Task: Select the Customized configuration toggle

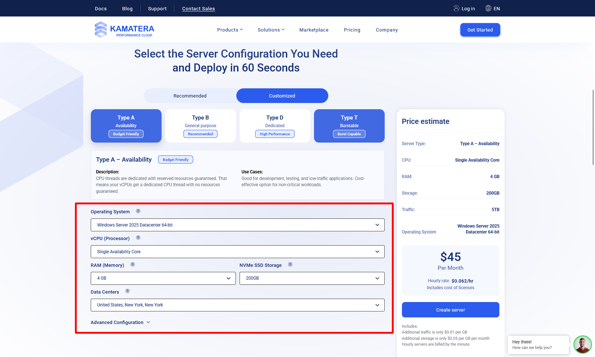Action: (x=282, y=96)
